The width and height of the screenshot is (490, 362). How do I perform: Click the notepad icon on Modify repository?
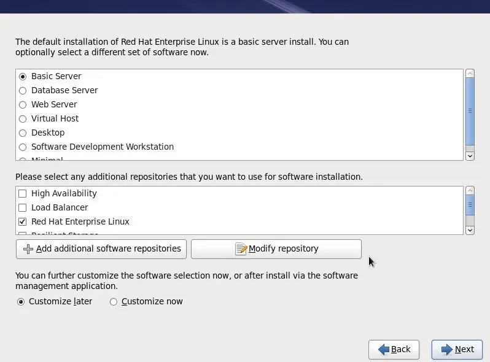pos(241,249)
